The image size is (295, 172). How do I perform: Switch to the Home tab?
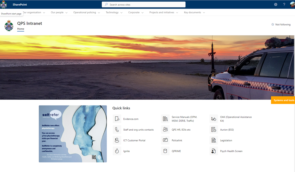point(20,29)
